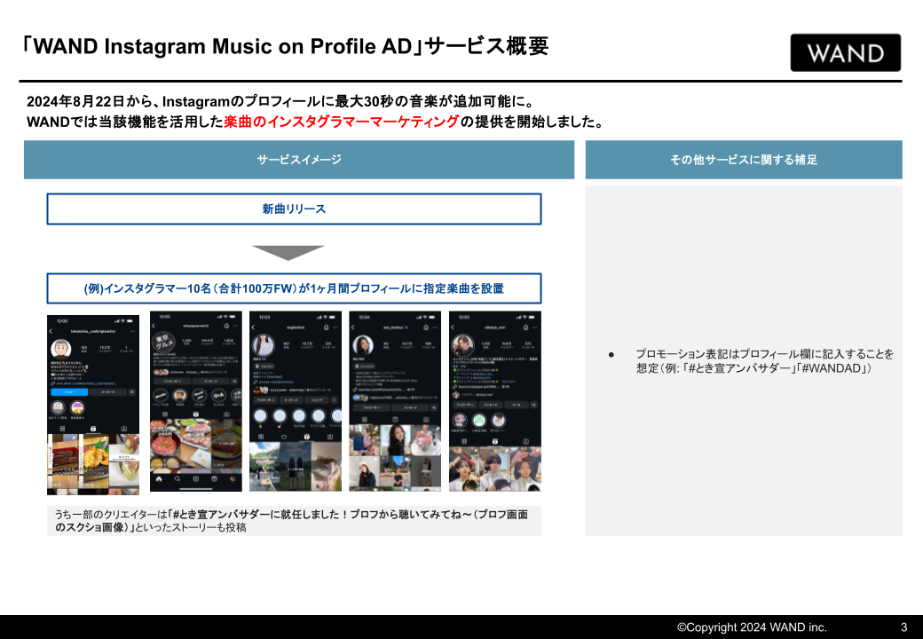Click the blue verified badge beside the username
This screenshot has height=639, width=923.
click(406, 327)
